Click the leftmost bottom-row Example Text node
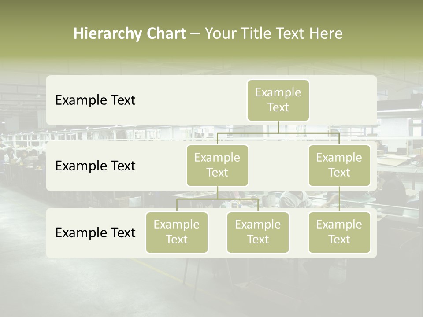 (x=177, y=232)
